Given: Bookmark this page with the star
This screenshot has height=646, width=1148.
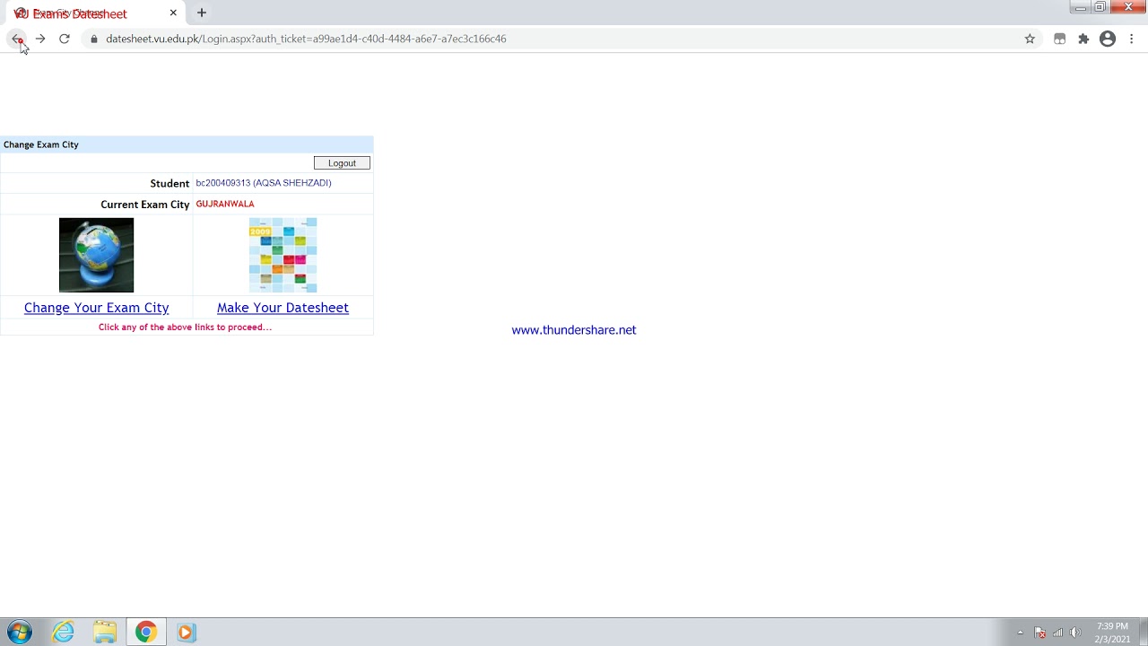Looking at the screenshot, I should coord(1030,39).
